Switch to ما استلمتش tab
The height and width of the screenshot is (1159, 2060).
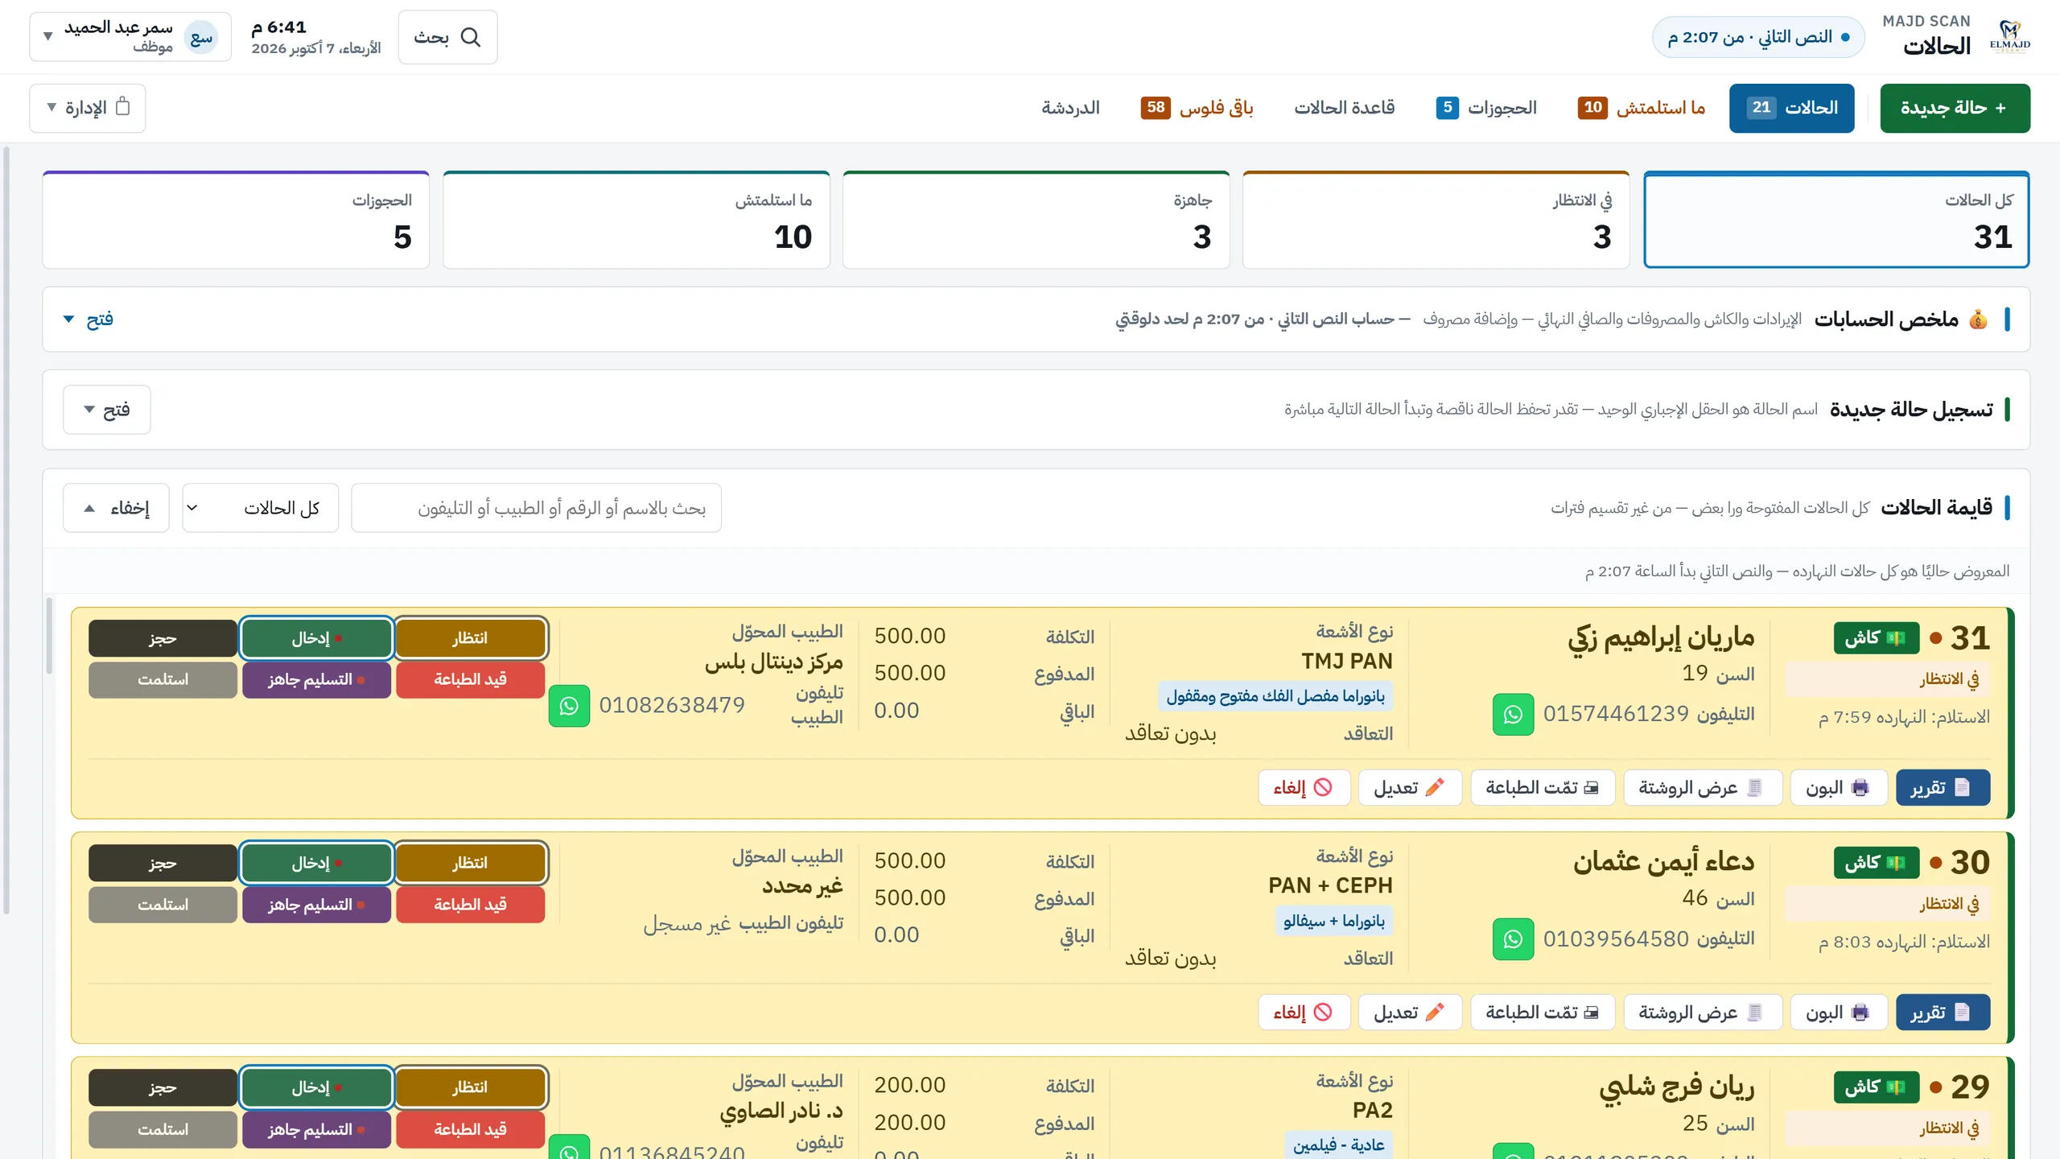(1642, 108)
